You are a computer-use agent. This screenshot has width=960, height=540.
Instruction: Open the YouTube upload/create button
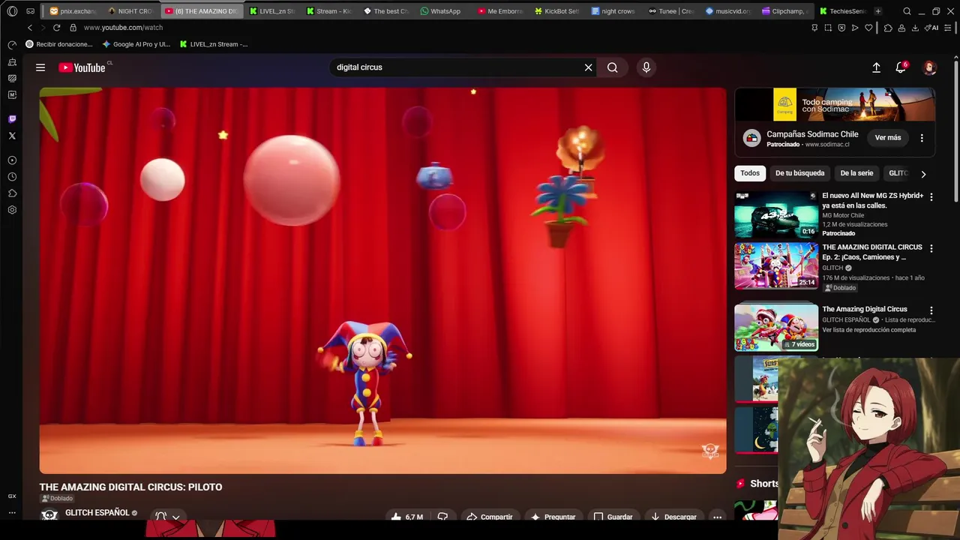pos(876,67)
